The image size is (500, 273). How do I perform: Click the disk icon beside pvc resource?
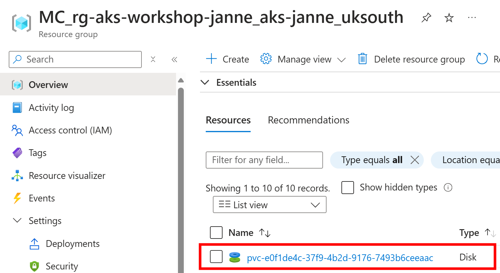coord(235,257)
